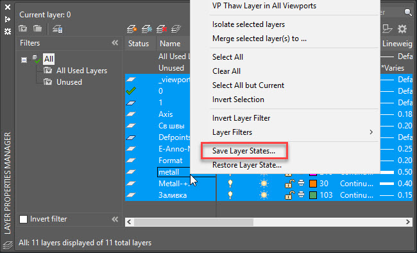417x253 pixels.
Task: Open Continuous linetype for Заливка layer
Action: pyautogui.click(x=357, y=195)
